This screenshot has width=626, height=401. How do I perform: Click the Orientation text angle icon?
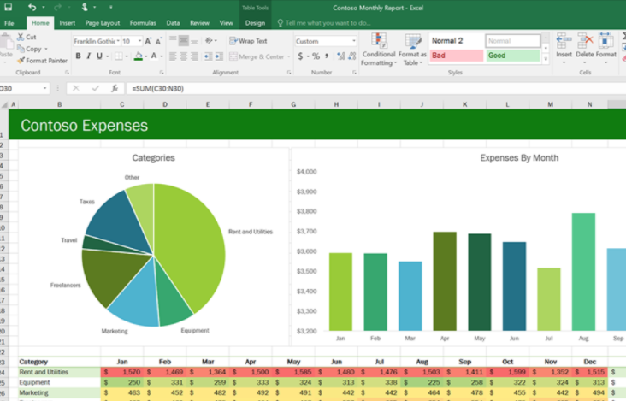point(209,41)
